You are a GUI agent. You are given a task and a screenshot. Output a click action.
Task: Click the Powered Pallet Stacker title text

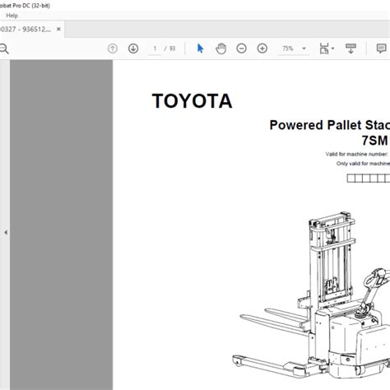(x=330, y=125)
